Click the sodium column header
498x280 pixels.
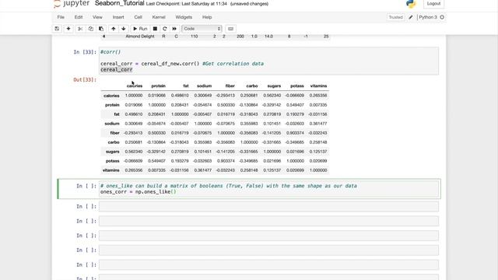(204, 86)
